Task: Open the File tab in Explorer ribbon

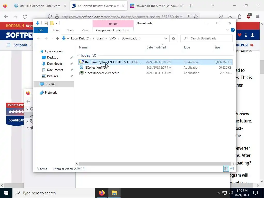Action: (x=41, y=30)
